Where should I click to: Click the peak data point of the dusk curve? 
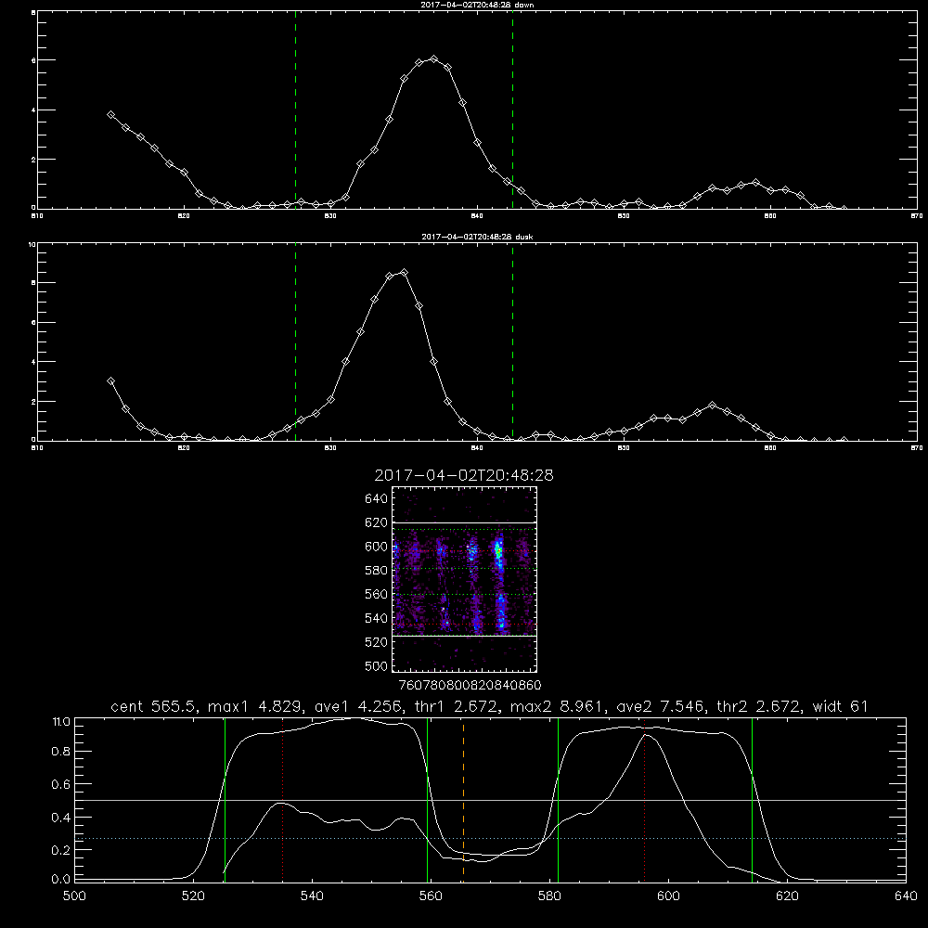pos(405,273)
